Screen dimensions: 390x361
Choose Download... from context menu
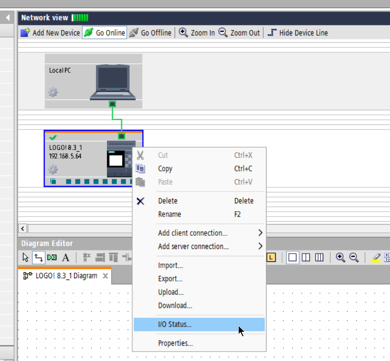199,306
